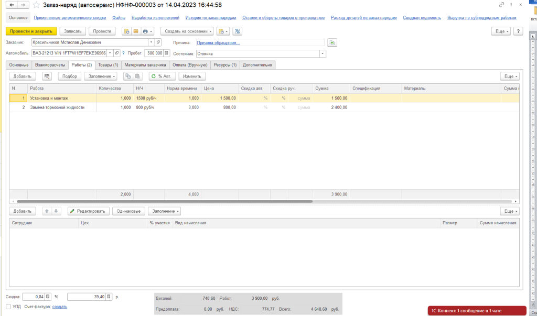
Task: Open the Сводная ведомость link
Action: click(x=422, y=18)
